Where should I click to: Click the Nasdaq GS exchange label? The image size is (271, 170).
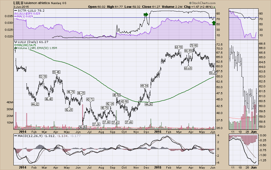click(58, 3)
